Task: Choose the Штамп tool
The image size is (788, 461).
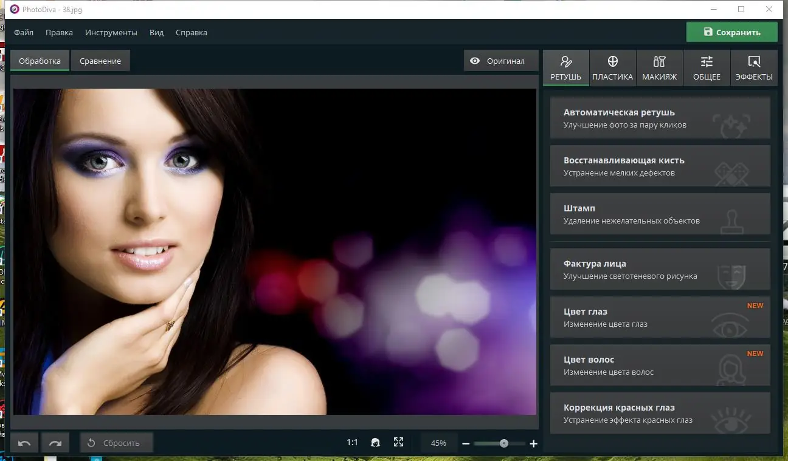Action: point(660,214)
